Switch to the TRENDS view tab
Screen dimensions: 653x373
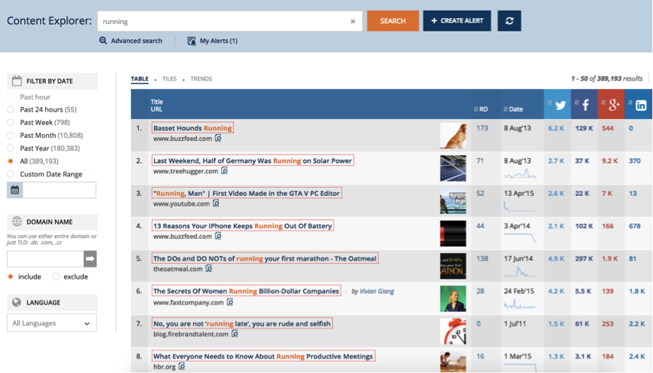click(x=201, y=78)
